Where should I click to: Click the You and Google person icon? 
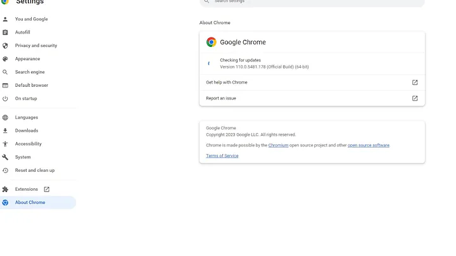[x=5, y=19]
